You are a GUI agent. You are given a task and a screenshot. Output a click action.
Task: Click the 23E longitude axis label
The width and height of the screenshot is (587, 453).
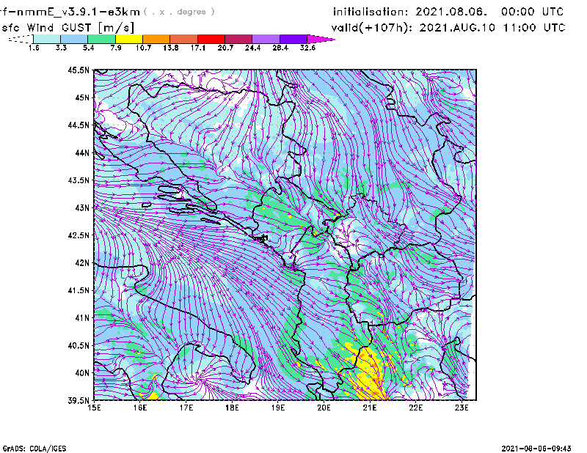click(x=462, y=408)
